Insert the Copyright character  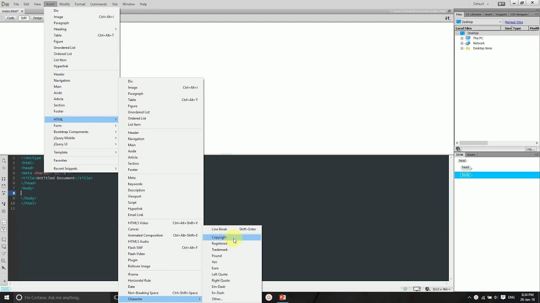[x=219, y=237]
